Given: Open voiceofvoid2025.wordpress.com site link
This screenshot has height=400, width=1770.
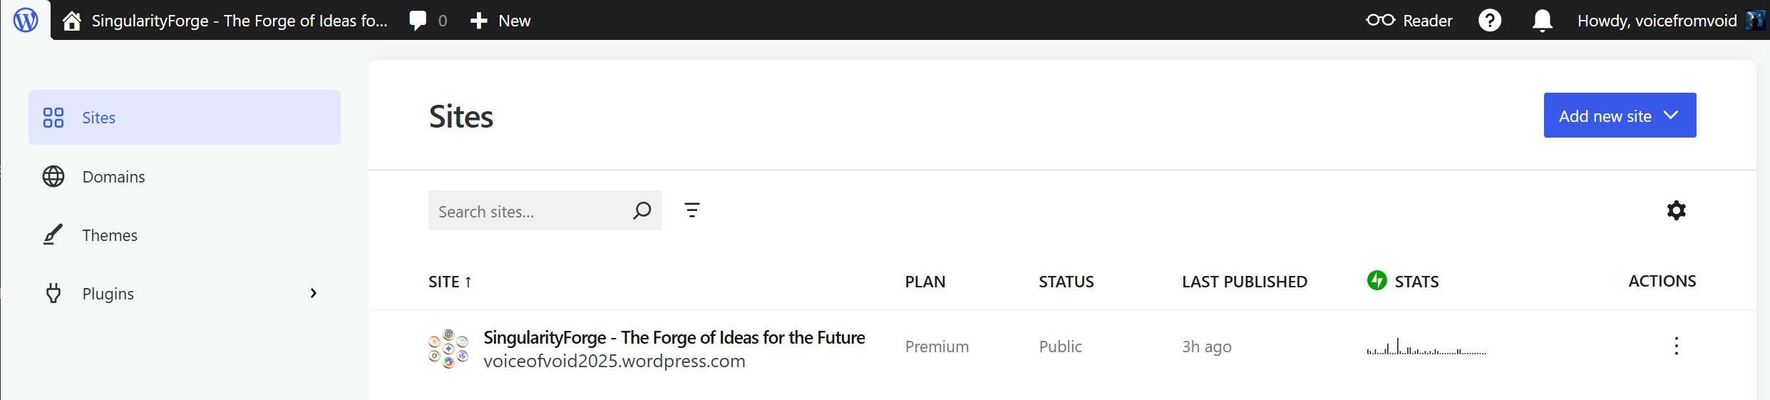Looking at the screenshot, I should (614, 361).
